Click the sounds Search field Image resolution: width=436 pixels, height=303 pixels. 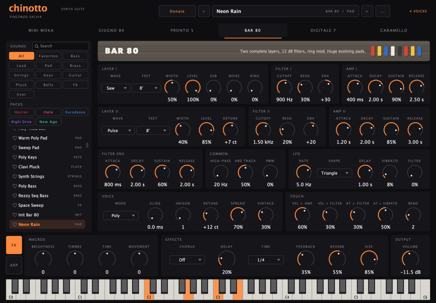click(61, 46)
